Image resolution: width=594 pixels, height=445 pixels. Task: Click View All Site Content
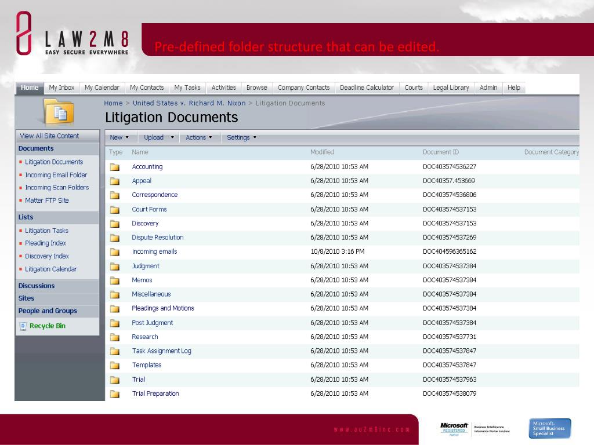pyautogui.click(x=49, y=136)
